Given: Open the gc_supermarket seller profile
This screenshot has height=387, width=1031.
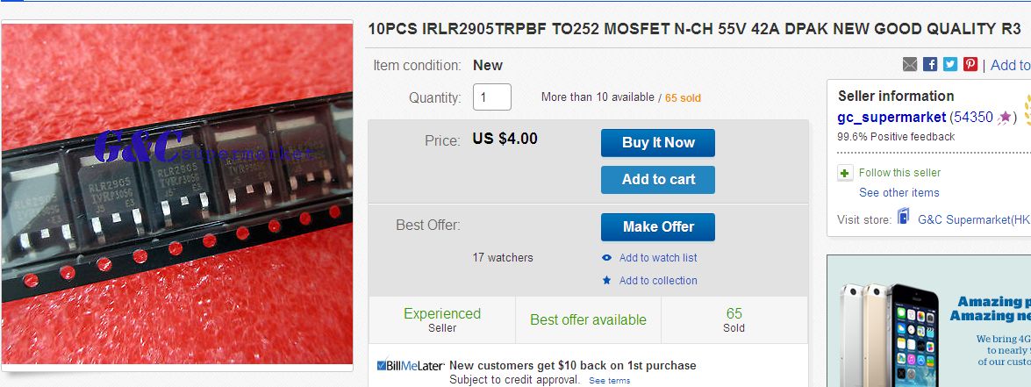Looking at the screenshot, I should (891, 117).
